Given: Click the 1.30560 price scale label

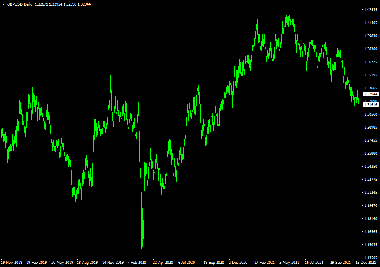Looking at the screenshot, I should (371, 114).
